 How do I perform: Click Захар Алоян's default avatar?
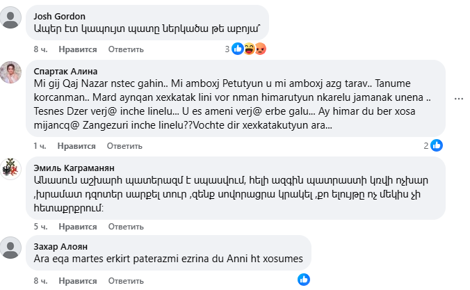(12, 247)
